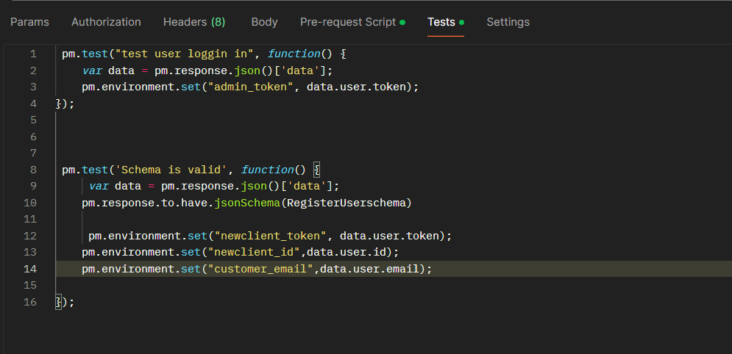Click the "newclient_token" string in the code
This screenshot has height=354, width=732.
point(268,236)
